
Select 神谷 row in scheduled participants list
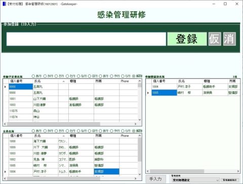[46, 117]
